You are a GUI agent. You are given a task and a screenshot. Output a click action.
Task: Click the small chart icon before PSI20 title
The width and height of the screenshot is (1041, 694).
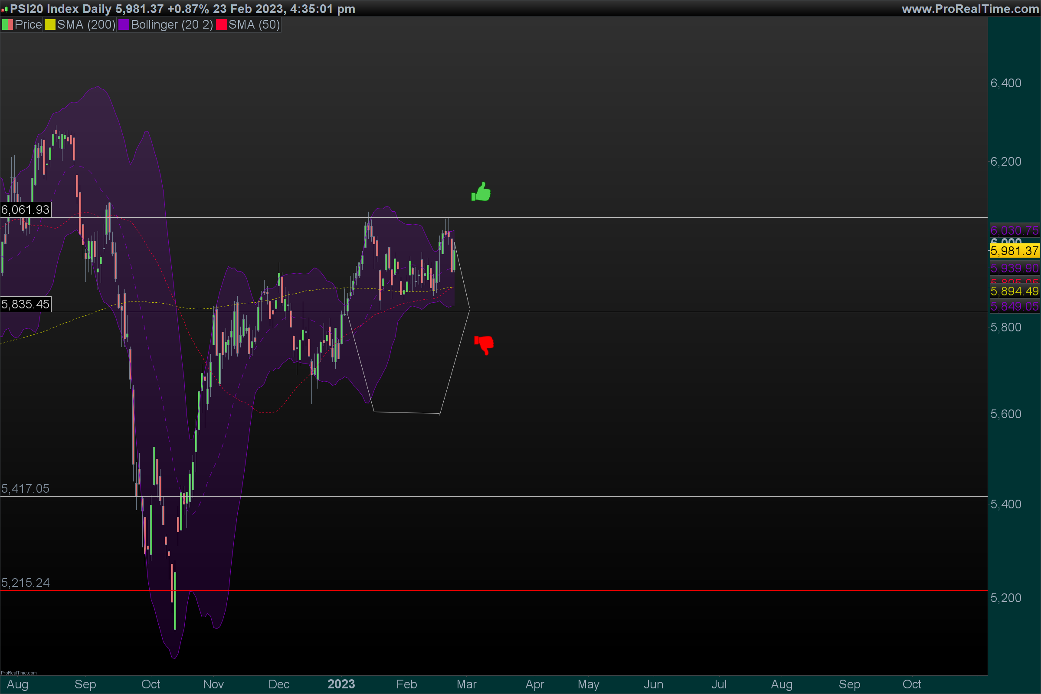[x=4, y=9]
